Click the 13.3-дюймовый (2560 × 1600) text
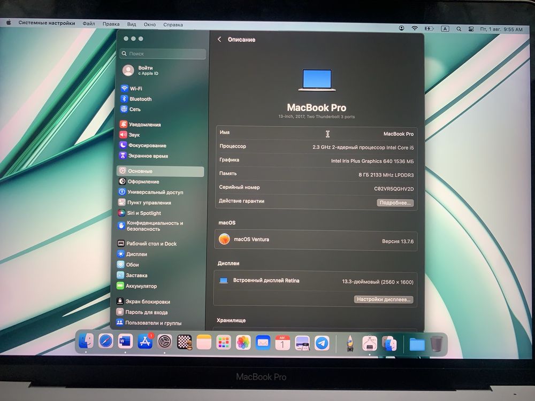This screenshot has width=535, height=401. pos(377,282)
